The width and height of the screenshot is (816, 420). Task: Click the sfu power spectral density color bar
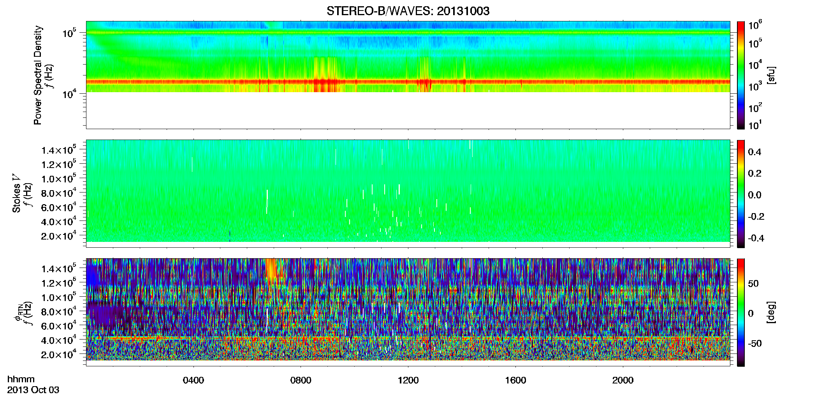click(741, 75)
